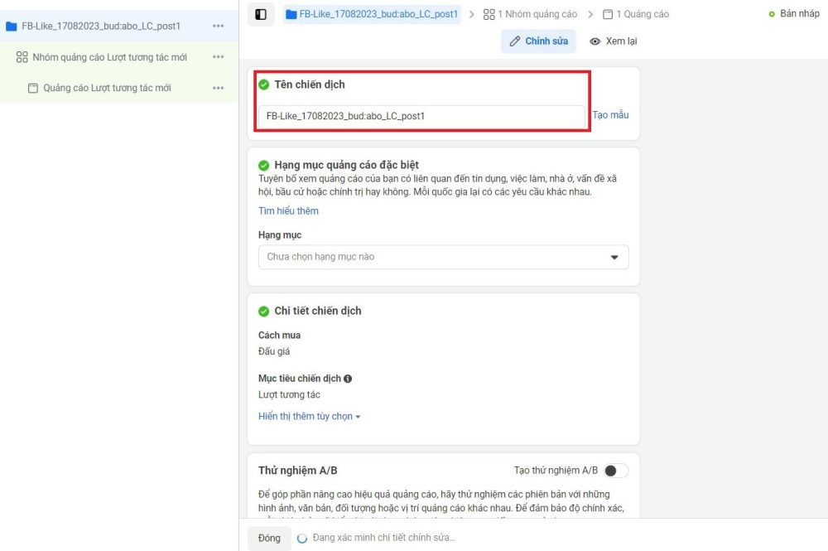Switch to Xem lại tab
Viewport: 828px width, 551px height.
pos(613,41)
